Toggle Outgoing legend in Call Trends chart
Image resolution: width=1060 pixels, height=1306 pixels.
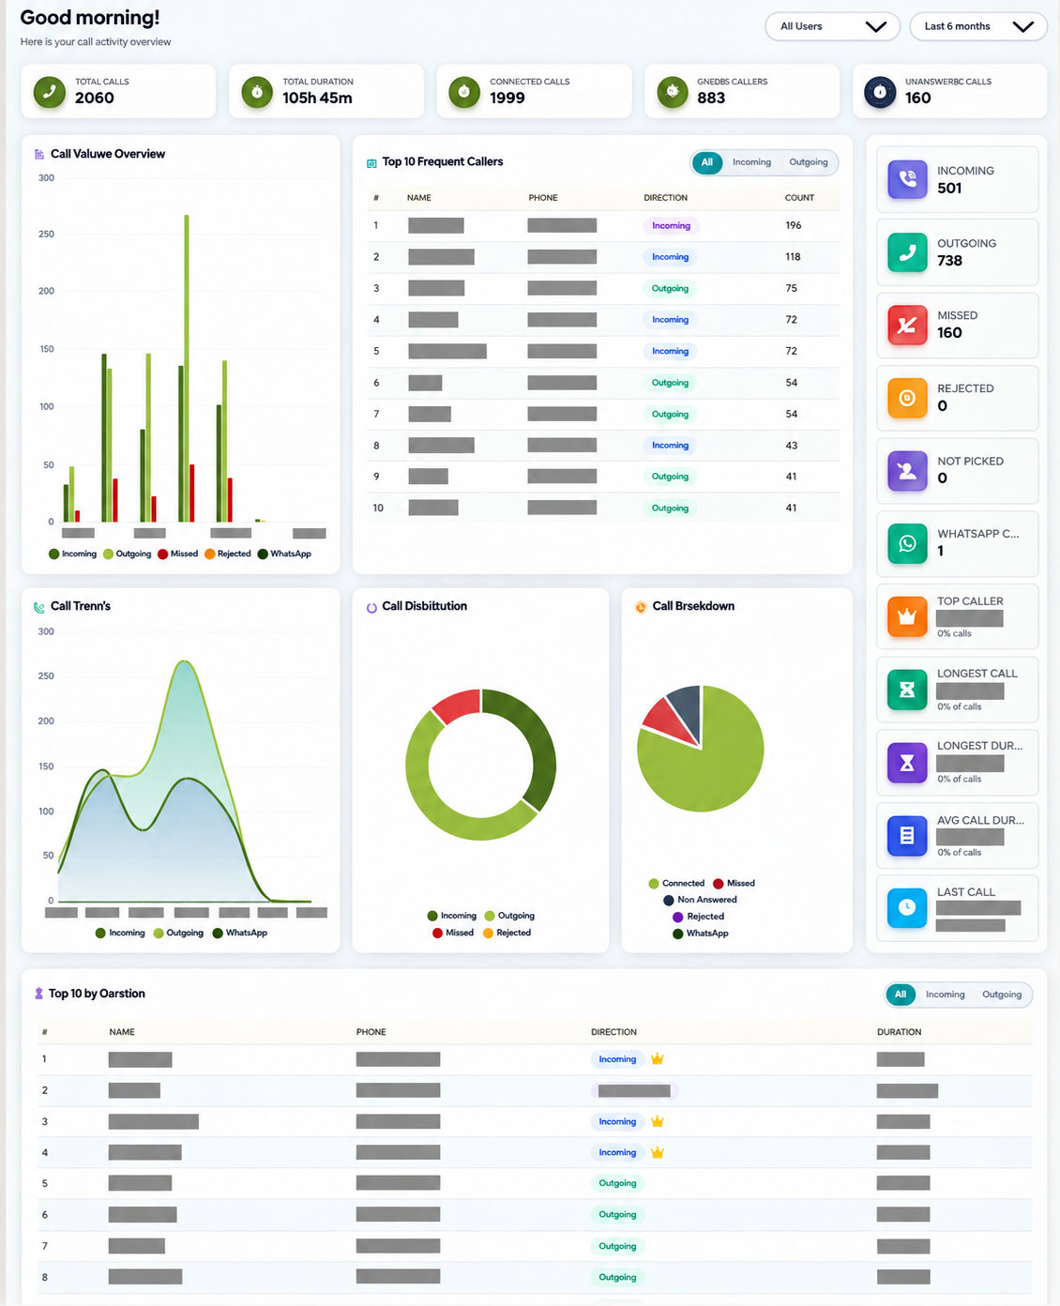pyautogui.click(x=178, y=933)
